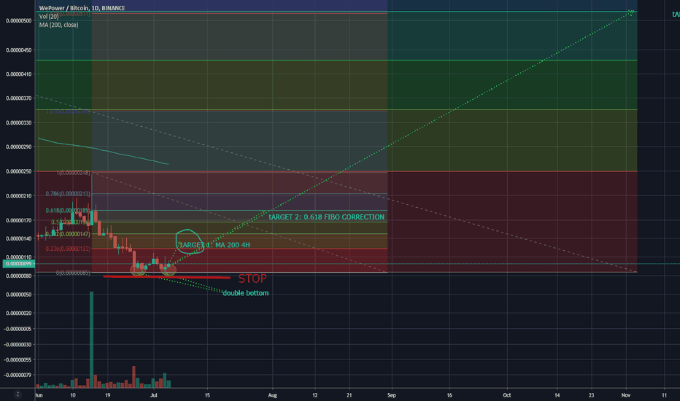Click the Vol (20) indicator legend

pyautogui.click(x=49, y=17)
